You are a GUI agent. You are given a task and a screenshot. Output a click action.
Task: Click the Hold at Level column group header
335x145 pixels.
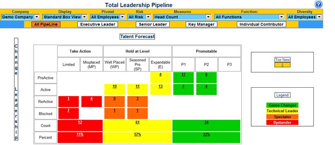[x=137, y=51]
